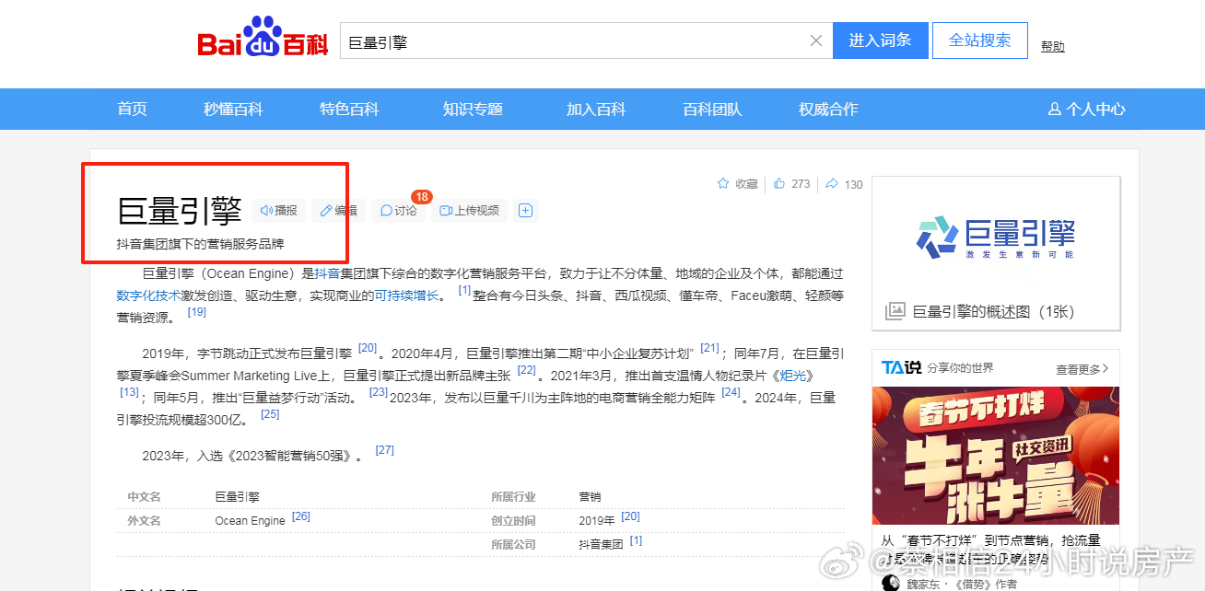Follow the 数字化技术 link
Screen dimensions: 1205x591
pos(148,295)
